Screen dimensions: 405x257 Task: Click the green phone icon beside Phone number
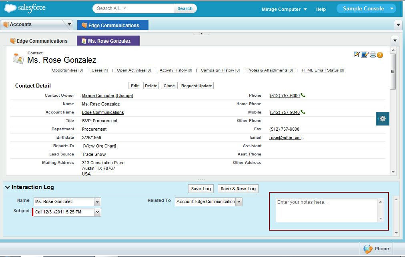[303, 96]
